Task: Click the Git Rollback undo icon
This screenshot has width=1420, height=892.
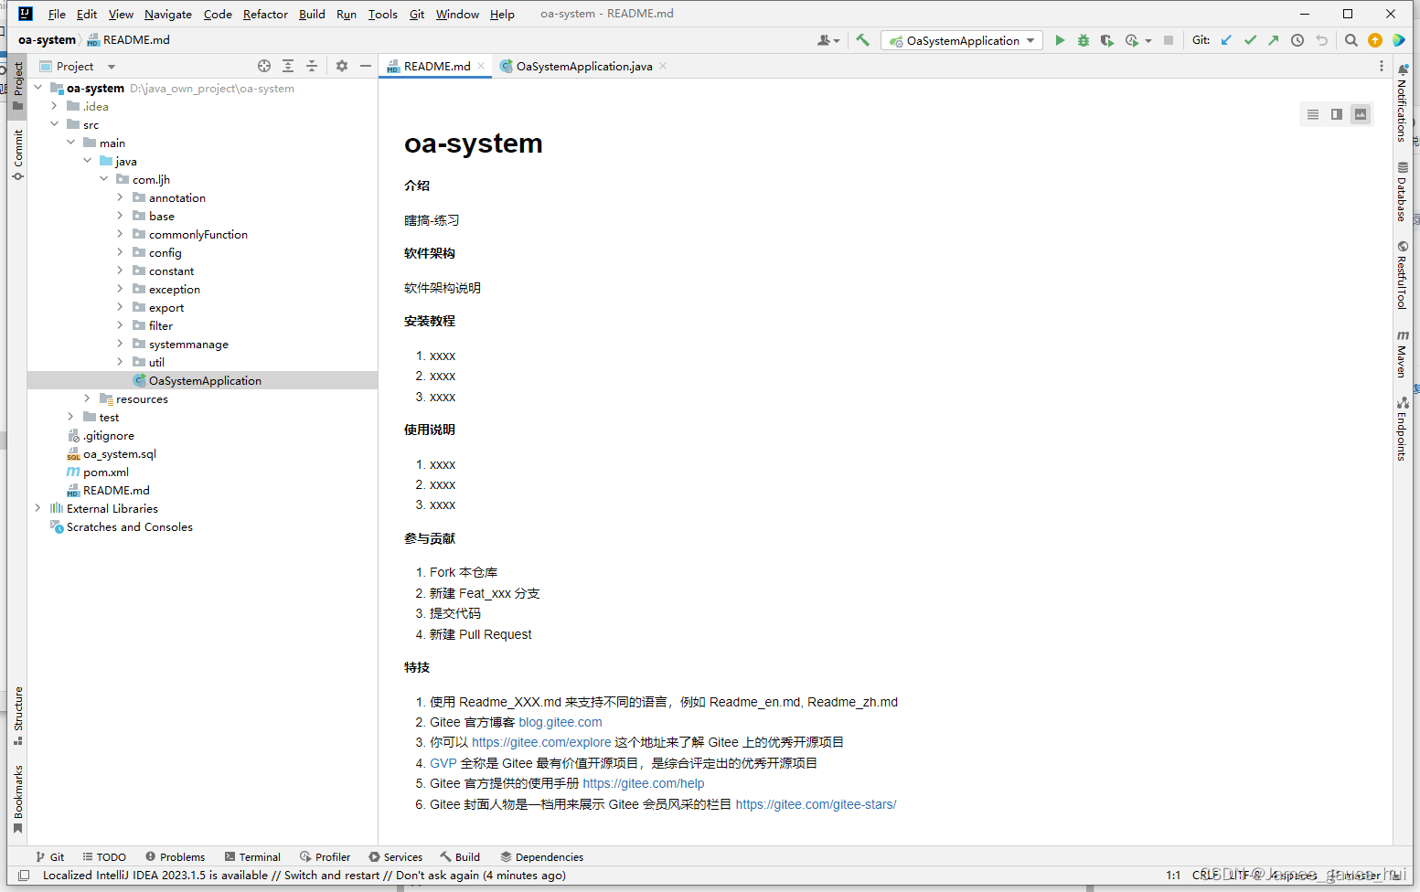Action: pos(1321,40)
